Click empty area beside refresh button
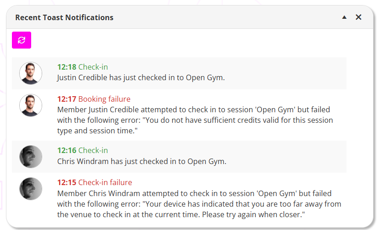Viewport: 379px width, 230px height. coord(188,40)
